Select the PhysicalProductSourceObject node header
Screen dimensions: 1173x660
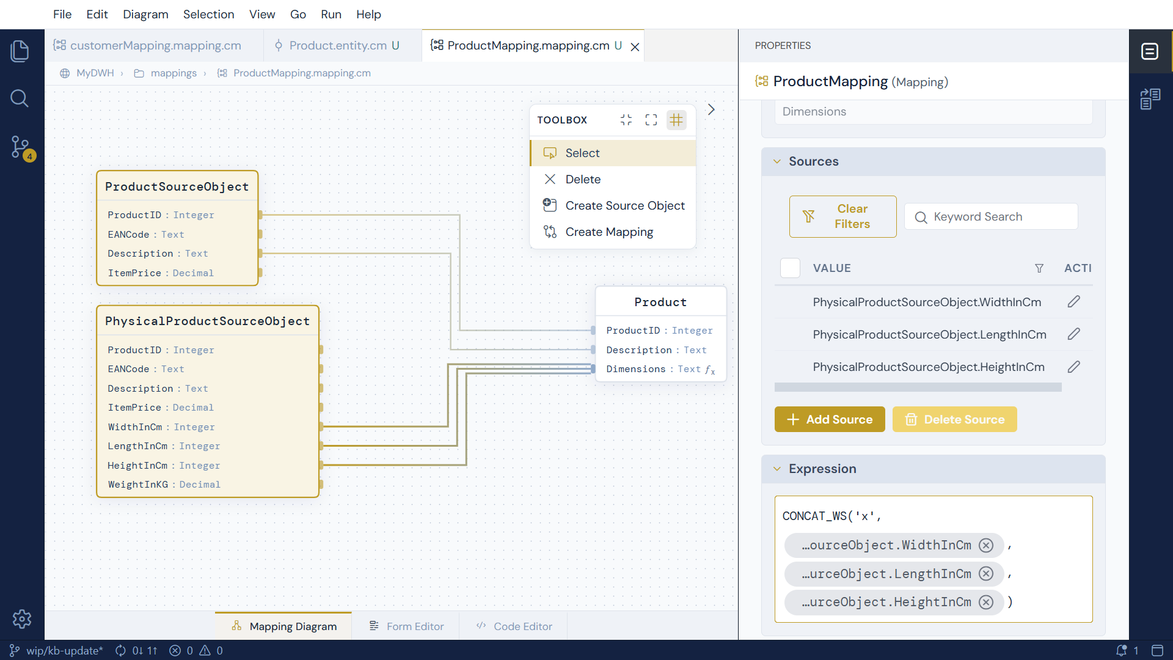click(x=208, y=321)
